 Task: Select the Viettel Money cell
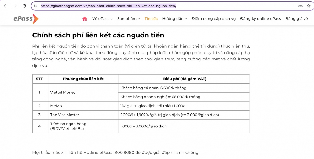point(83,92)
